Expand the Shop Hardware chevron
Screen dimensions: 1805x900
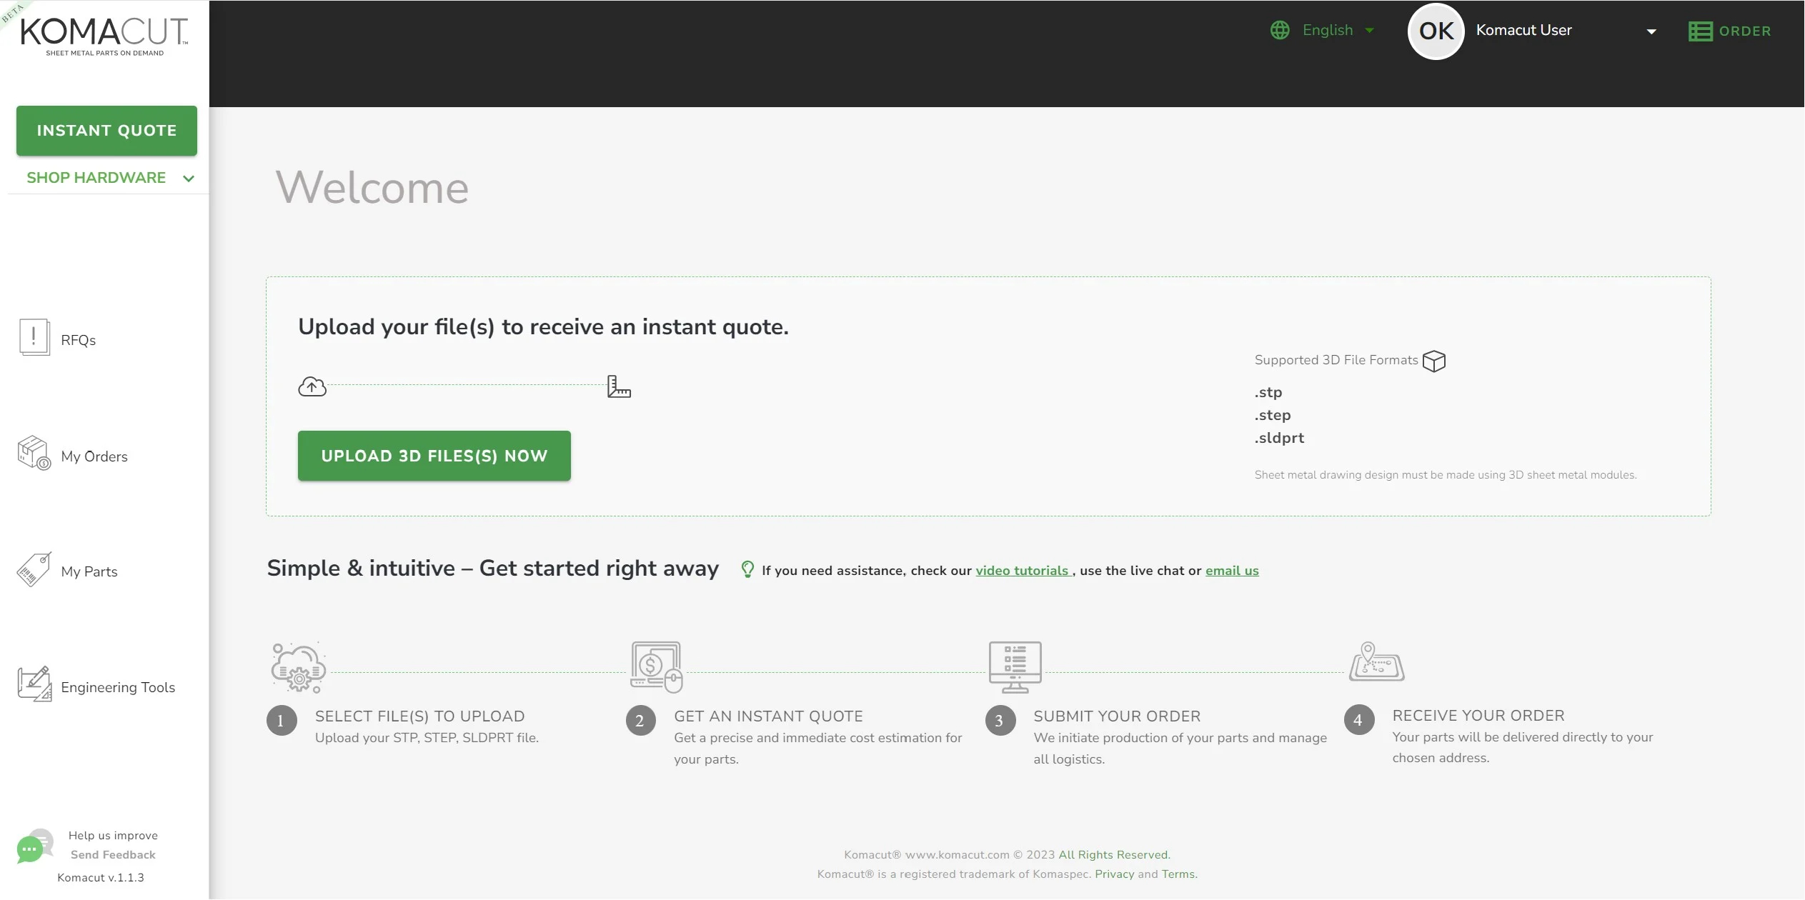[189, 179]
